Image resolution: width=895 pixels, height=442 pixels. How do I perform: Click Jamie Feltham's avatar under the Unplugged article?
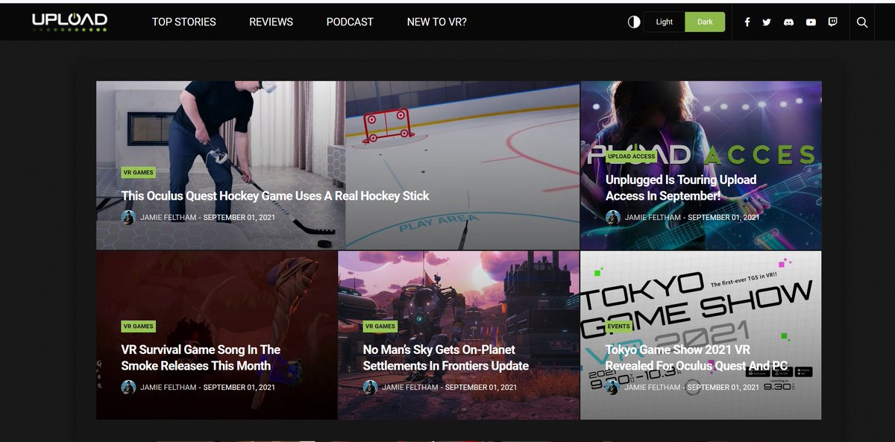[615, 218]
